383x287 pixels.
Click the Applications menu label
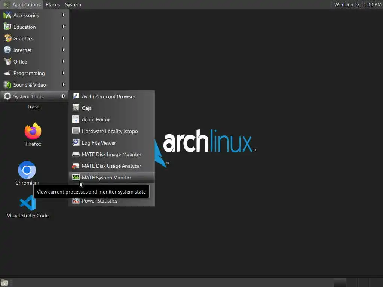tap(27, 4)
